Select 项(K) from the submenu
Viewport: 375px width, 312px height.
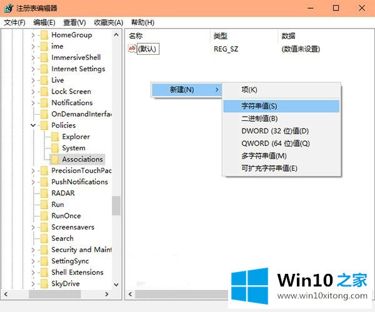tap(281, 90)
